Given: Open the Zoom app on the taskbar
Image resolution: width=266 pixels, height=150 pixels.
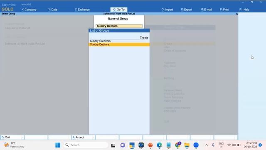Looking at the screenshot, I should [x=196, y=145].
